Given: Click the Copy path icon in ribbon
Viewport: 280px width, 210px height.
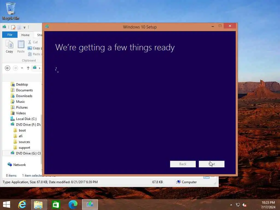Looking at the screenshot, I should pyautogui.click(x=30, y=48).
